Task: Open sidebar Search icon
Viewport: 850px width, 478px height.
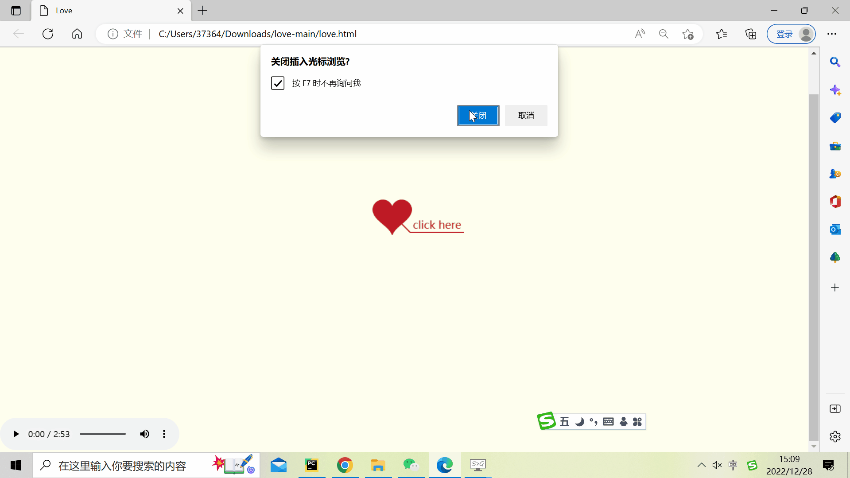Action: 835,62
